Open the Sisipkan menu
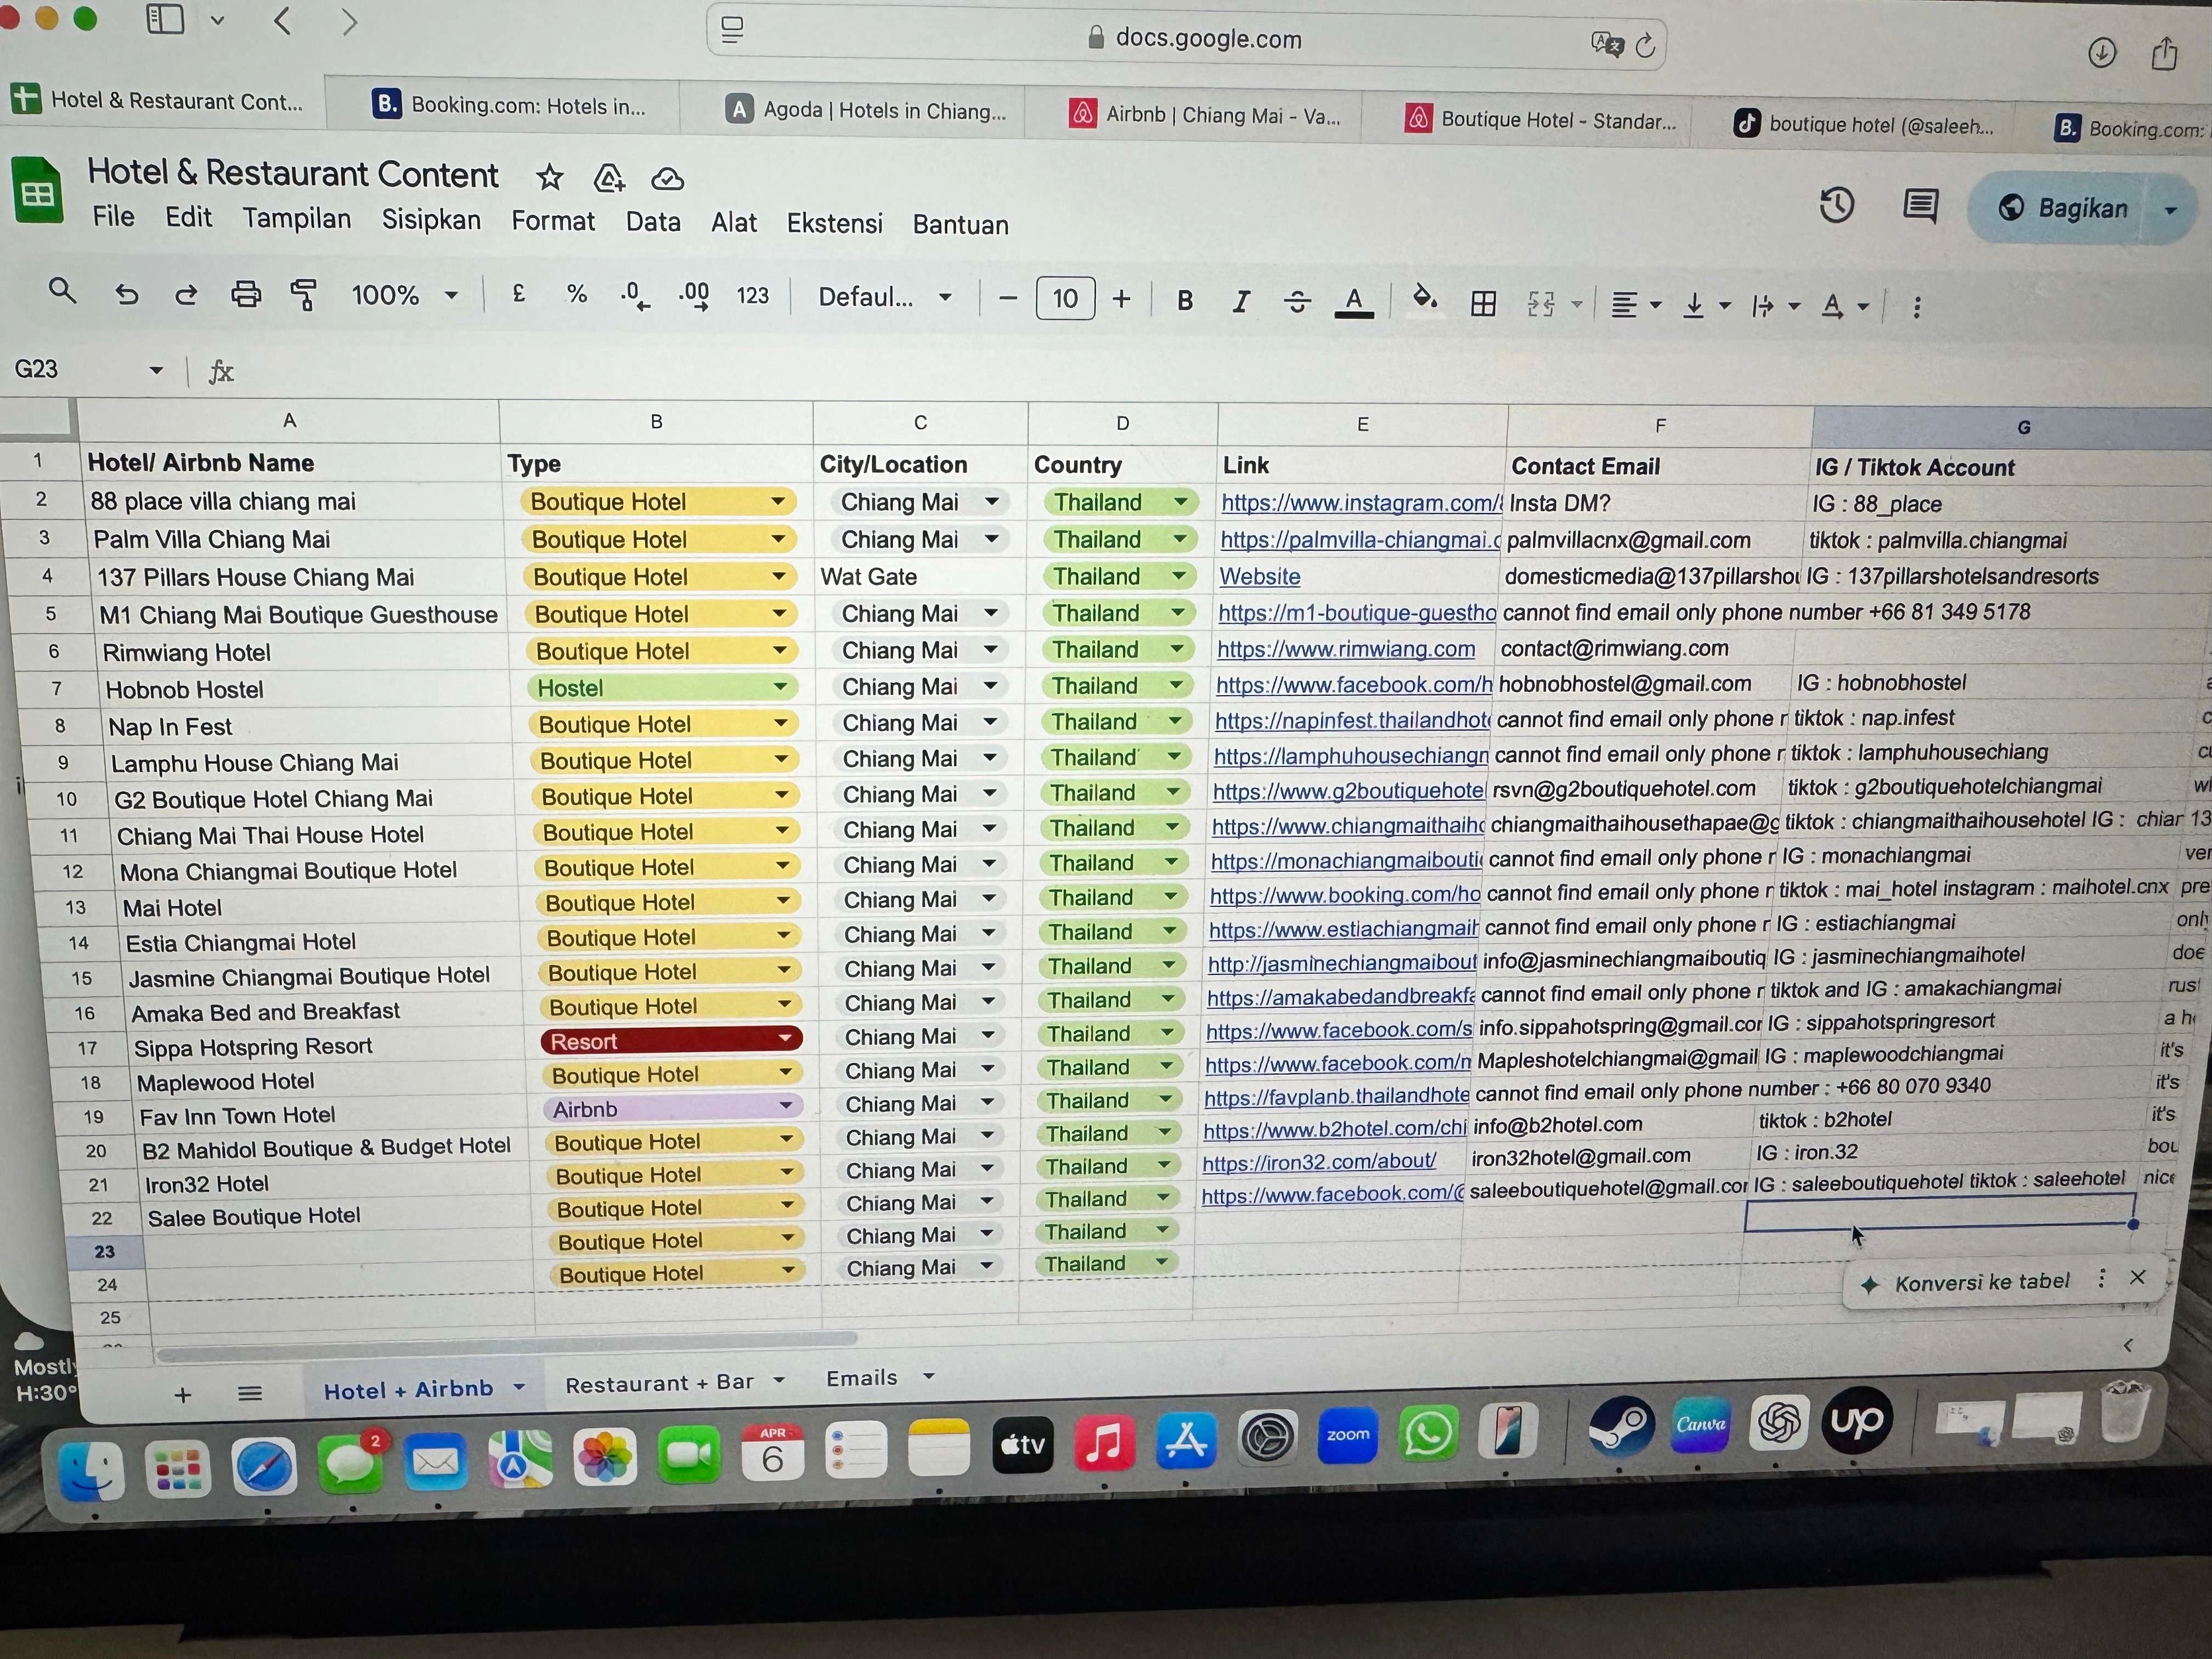The image size is (2212, 1659). click(x=431, y=220)
